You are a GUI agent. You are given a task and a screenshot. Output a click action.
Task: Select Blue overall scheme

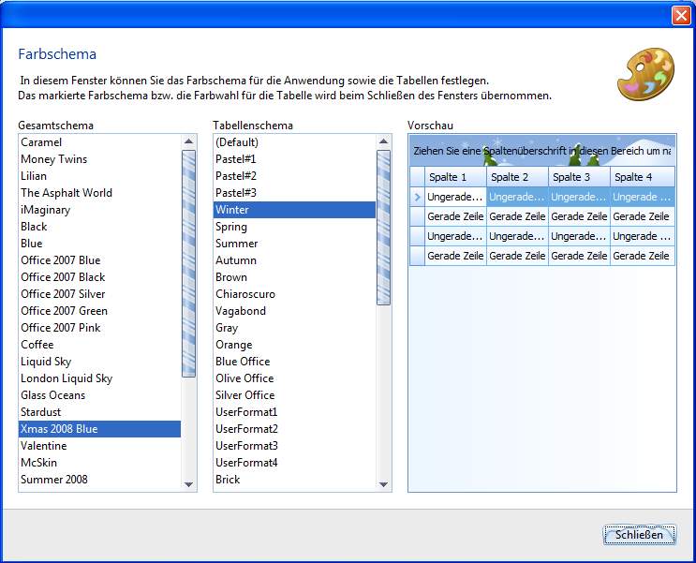tap(100, 244)
